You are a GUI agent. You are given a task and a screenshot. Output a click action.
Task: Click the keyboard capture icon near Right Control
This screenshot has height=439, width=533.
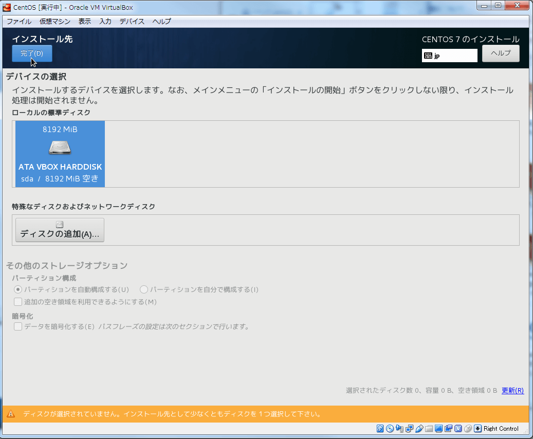[x=476, y=428]
